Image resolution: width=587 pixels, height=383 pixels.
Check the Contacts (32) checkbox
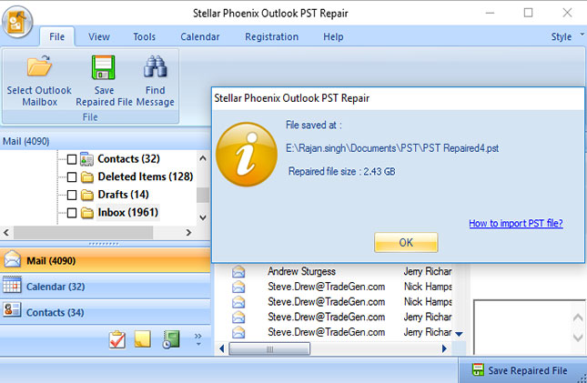tap(72, 159)
